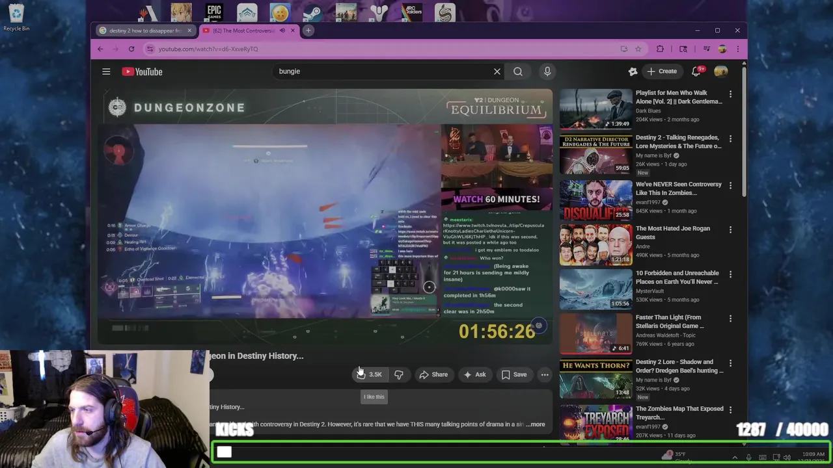Open 'The Zombies Map That Exposed Treyarch' title
833x468 pixels.
click(679, 413)
